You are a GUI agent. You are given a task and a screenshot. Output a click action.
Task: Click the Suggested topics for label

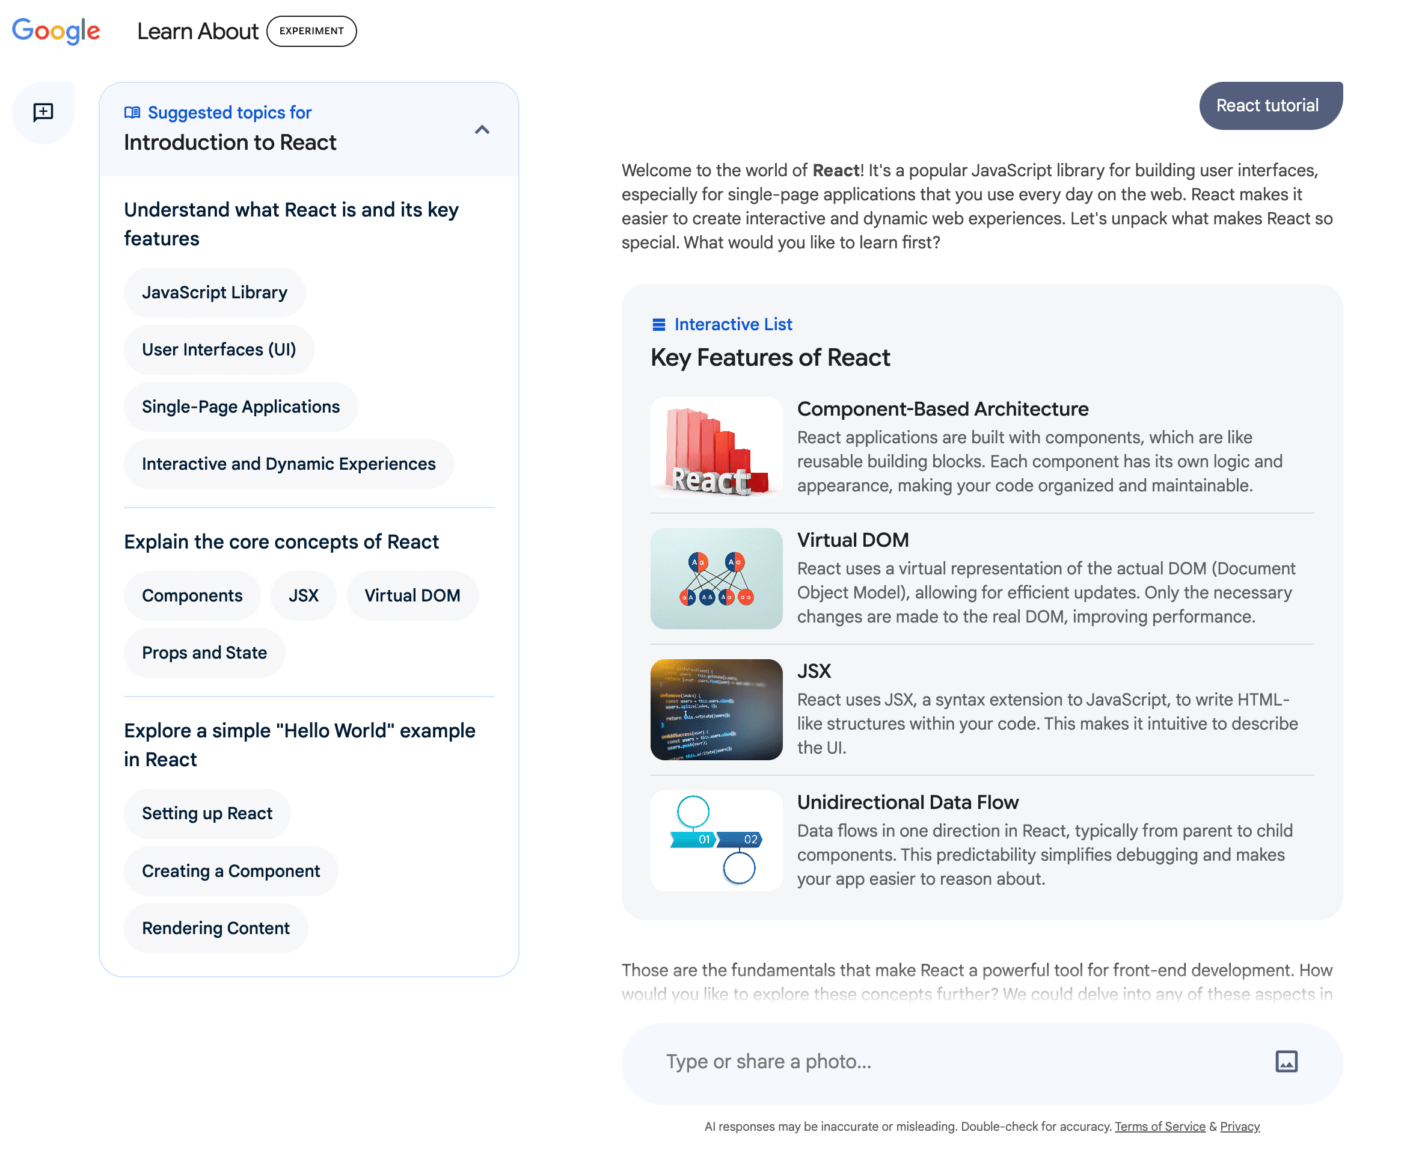pyautogui.click(x=229, y=112)
